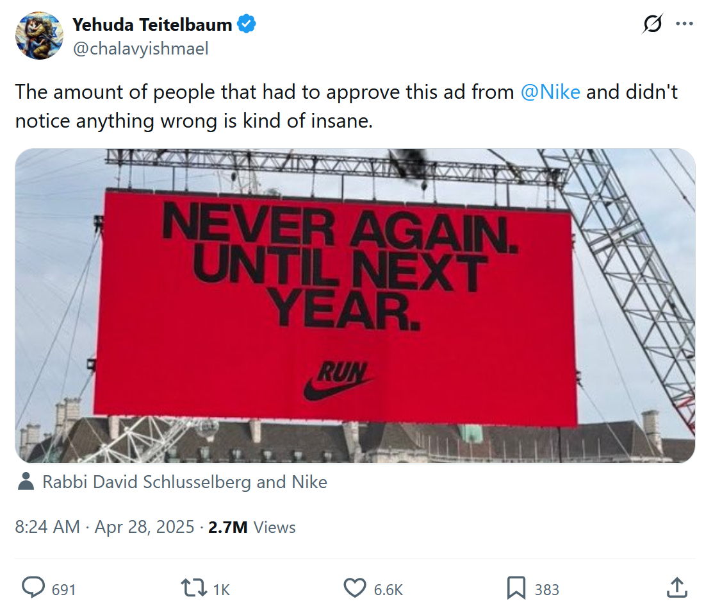
Task: Follow the @Nike mention link
Action: click(550, 92)
